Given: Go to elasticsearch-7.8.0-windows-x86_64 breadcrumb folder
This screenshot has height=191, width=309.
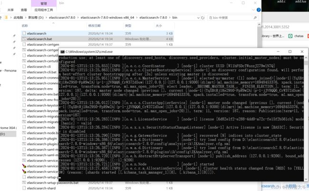Looking at the screenshot, I should [x=107, y=18].
